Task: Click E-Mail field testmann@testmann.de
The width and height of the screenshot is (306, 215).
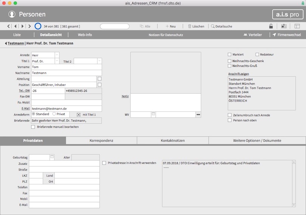Action: [66, 108]
